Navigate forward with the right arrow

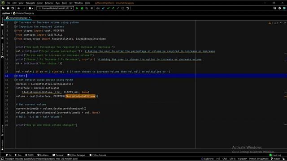click(x=24, y=8)
